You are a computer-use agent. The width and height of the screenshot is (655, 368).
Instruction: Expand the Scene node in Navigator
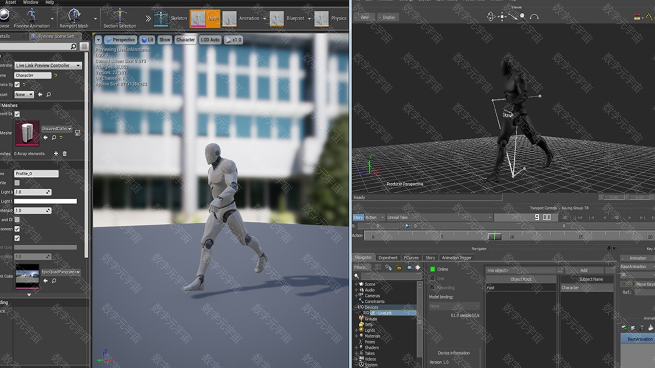coord(356,284)
